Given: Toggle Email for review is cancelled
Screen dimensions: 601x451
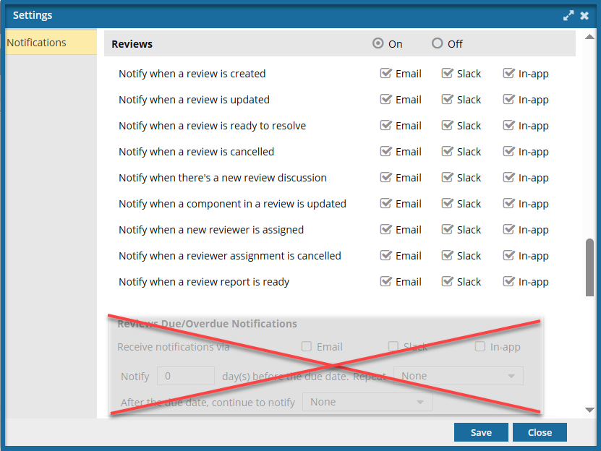Looking at the screenshot, I should click(x=386, y=152).
